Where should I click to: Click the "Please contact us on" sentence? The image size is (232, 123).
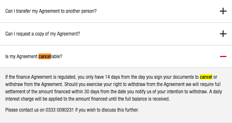coord(72,110)
